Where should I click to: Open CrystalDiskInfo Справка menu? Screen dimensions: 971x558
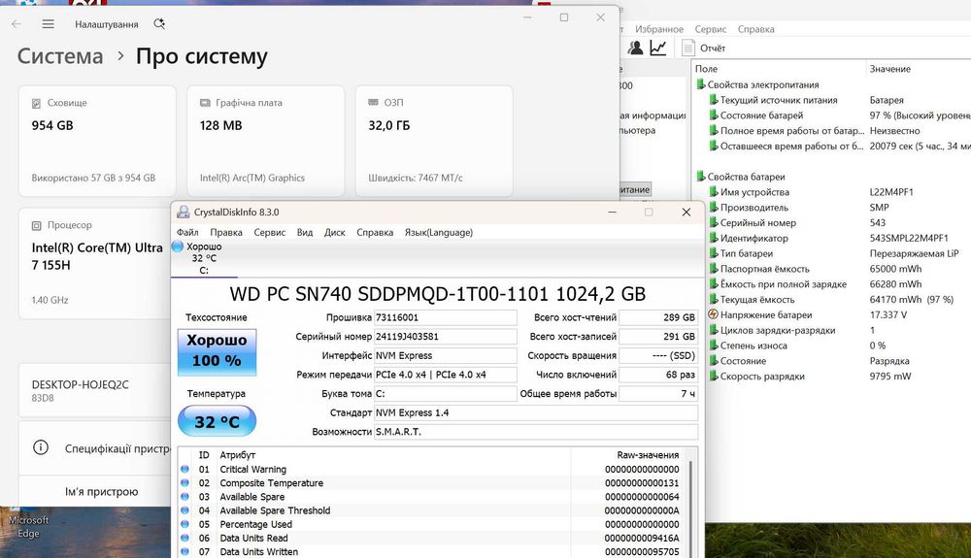(x=375, y=233)
